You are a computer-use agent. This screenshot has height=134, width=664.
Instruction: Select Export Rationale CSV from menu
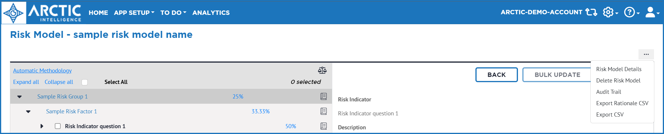pos(622,103)
